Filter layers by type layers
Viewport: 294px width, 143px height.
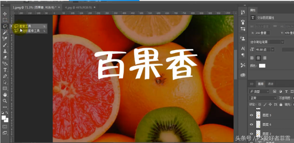[x=286, y=91]
